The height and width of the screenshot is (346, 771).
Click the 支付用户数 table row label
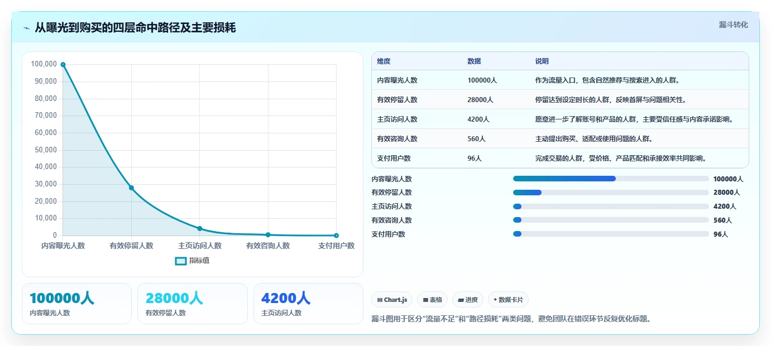point(394,158)
